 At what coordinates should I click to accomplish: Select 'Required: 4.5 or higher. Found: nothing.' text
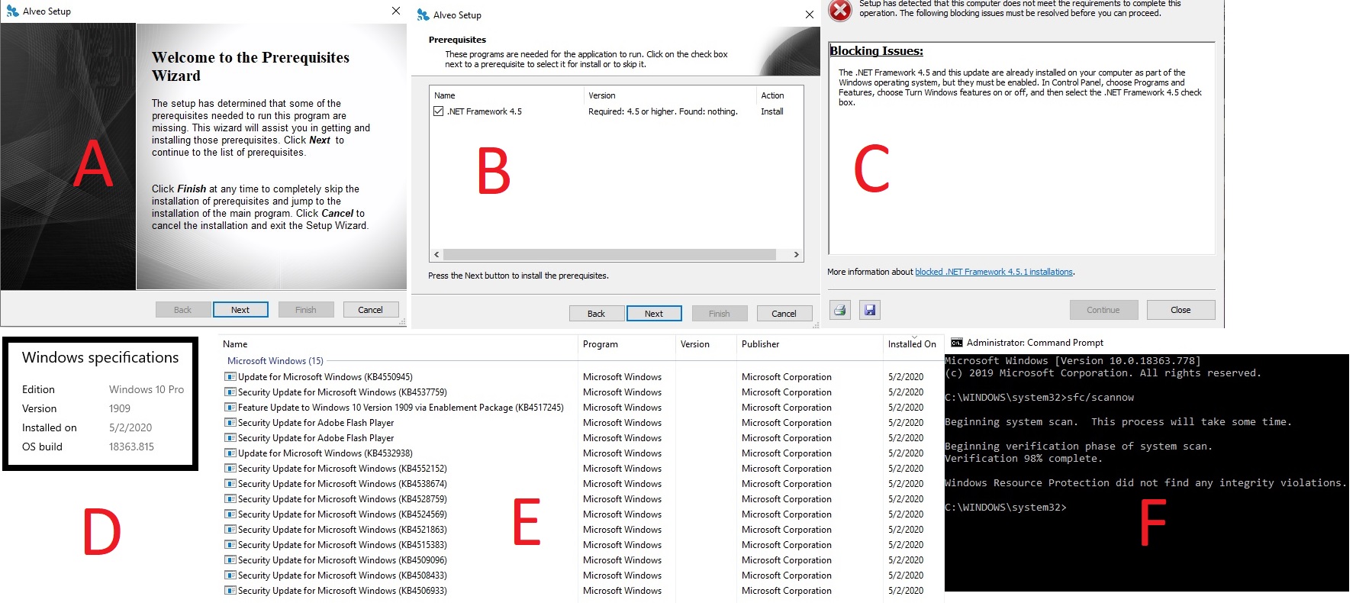(663, 111)
